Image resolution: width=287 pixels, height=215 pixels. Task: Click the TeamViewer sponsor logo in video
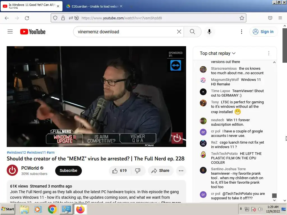(x=176, y=65)
